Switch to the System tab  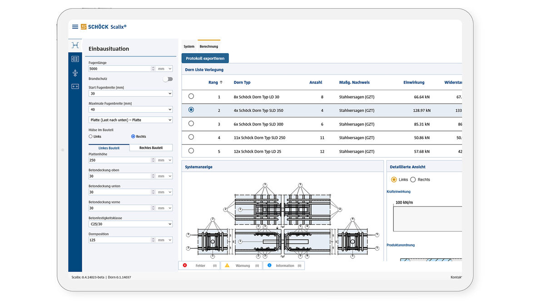click(x=189, y=46)
